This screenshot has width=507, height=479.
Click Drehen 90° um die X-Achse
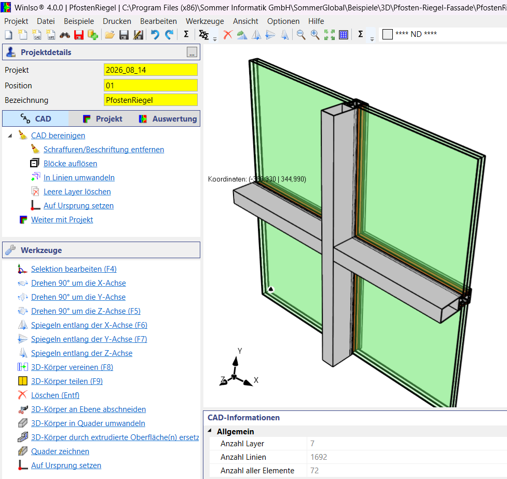(78, 283)
